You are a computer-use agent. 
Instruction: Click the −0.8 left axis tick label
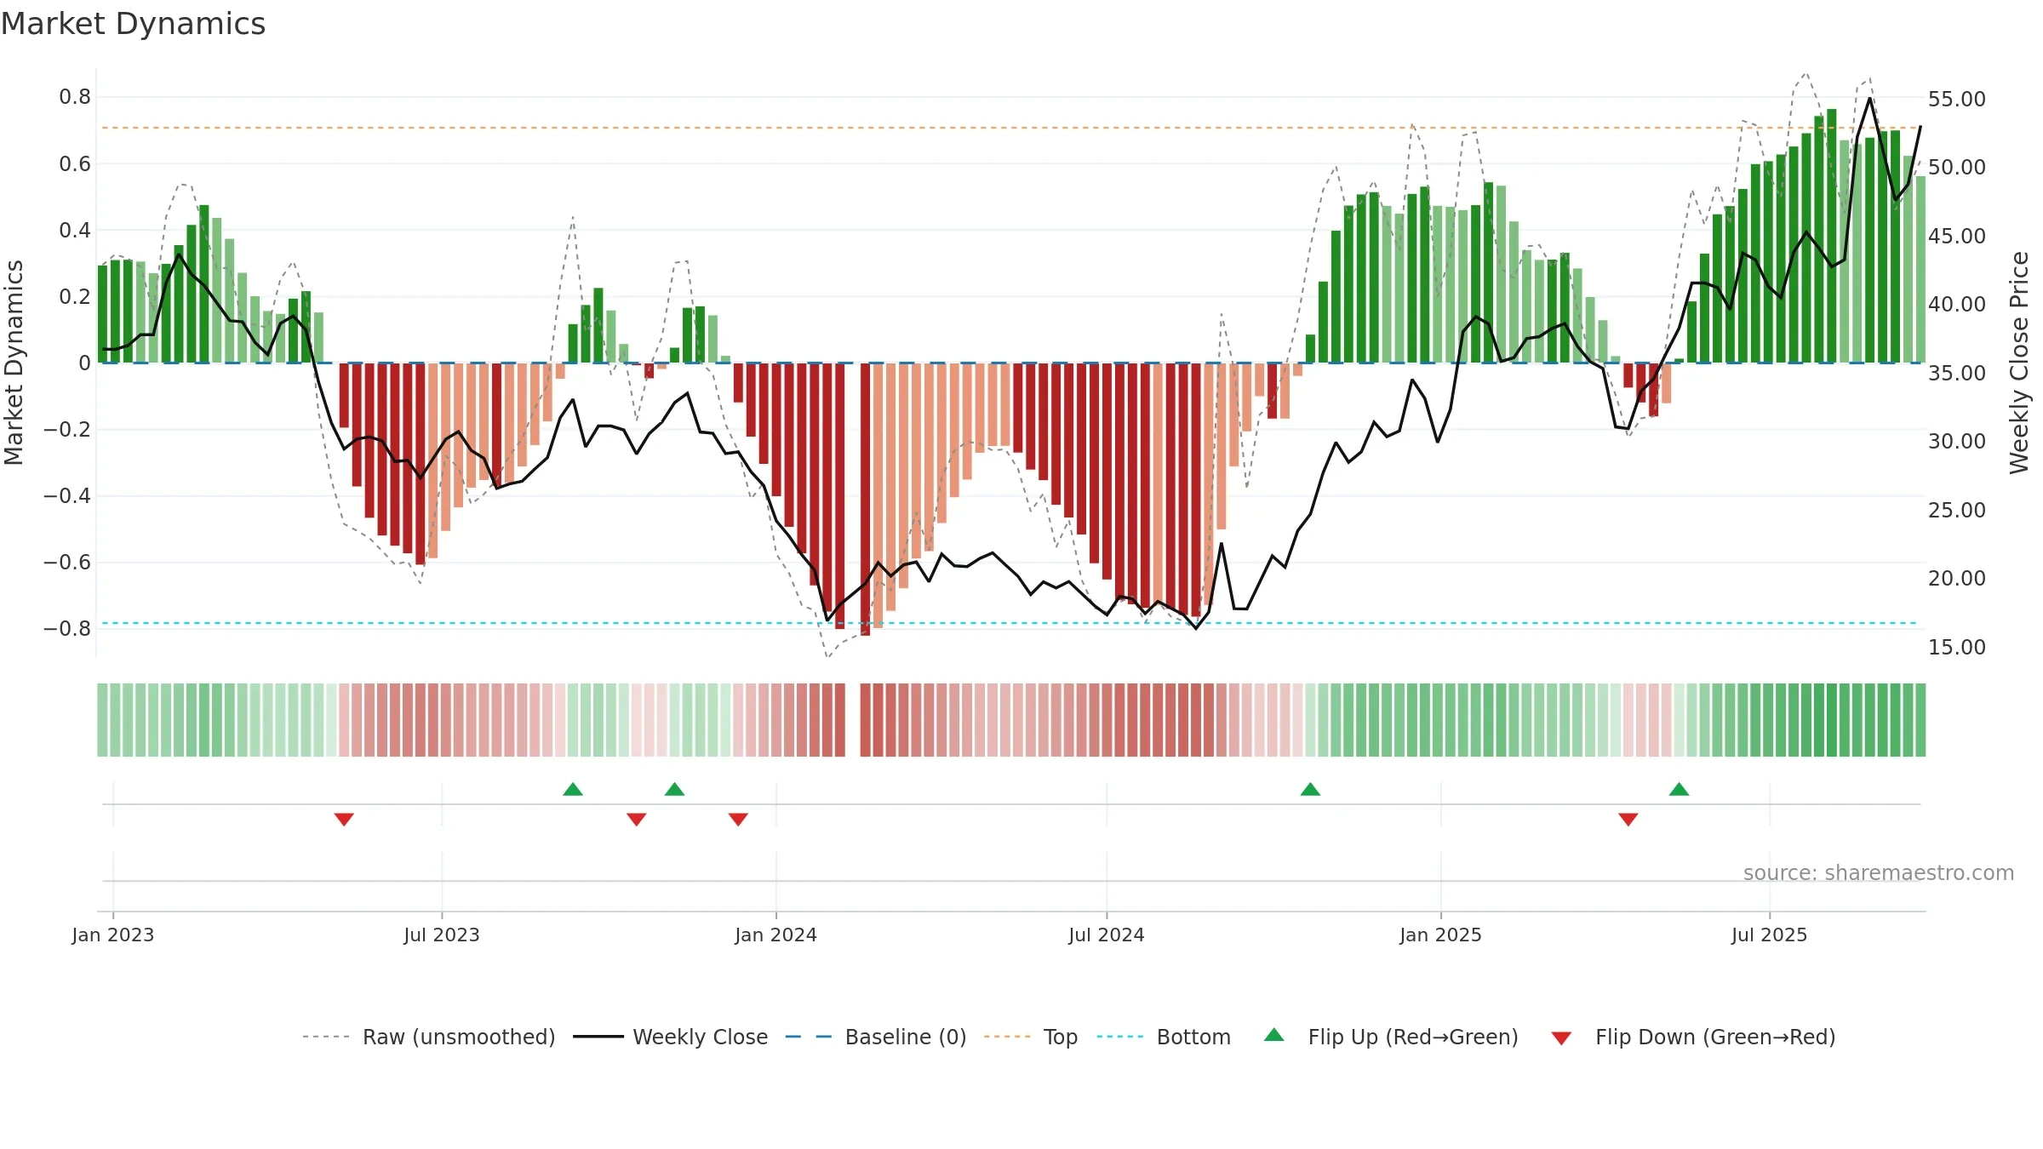(x=67, y=629)
